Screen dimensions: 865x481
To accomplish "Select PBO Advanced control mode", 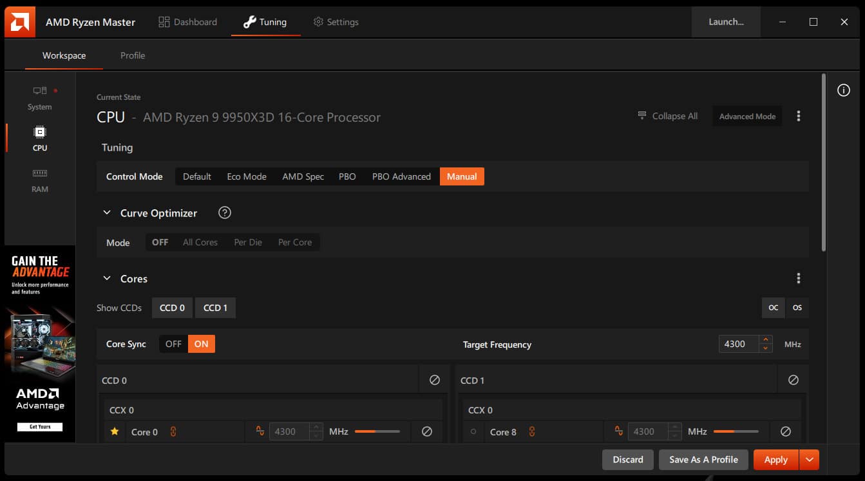I will pyautogui.click(x=401, y=176).
